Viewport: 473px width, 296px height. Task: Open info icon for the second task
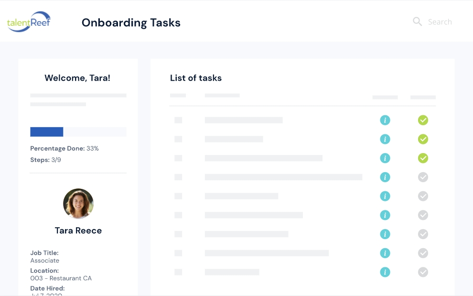(x=385, y=139)
